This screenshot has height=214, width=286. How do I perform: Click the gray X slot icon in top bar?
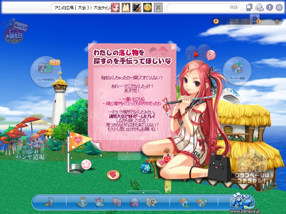click(158, 8)
